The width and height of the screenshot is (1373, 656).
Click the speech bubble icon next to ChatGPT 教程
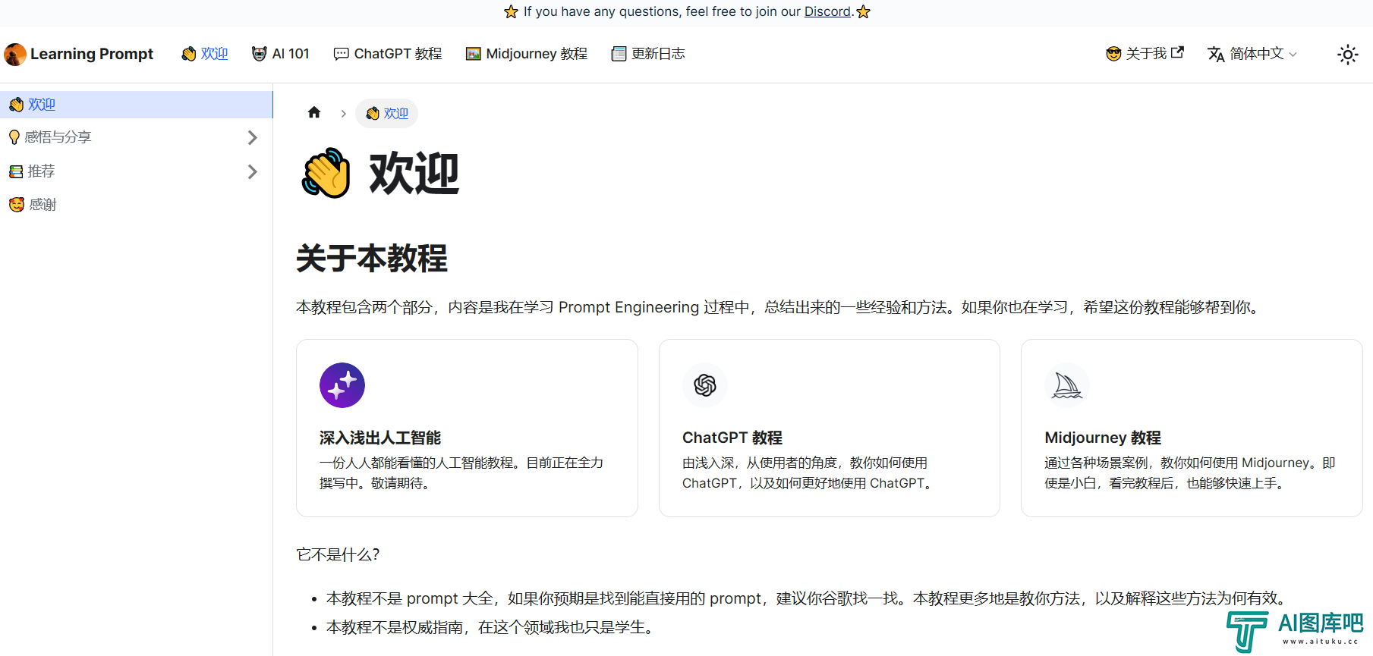coord(342,54)
